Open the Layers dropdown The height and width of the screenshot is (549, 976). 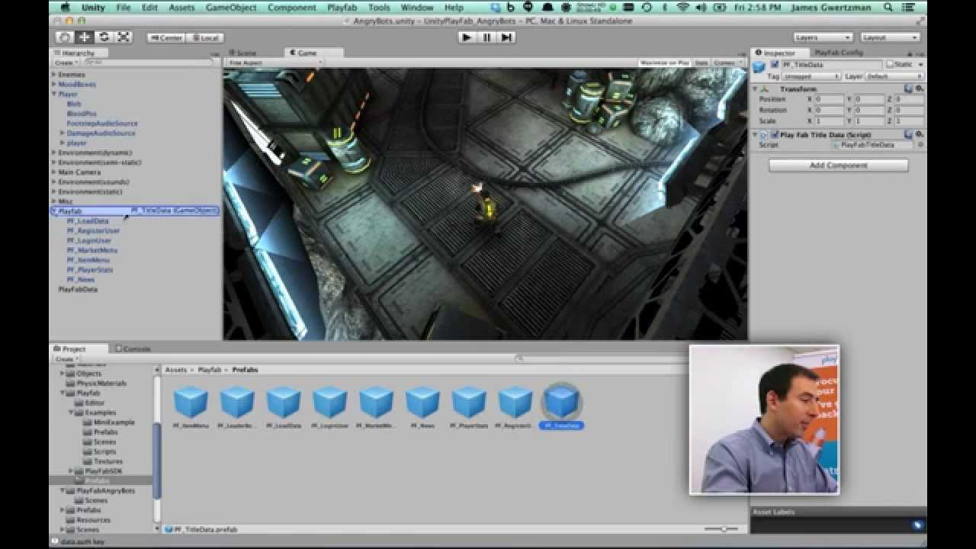[x=822, y=37]
